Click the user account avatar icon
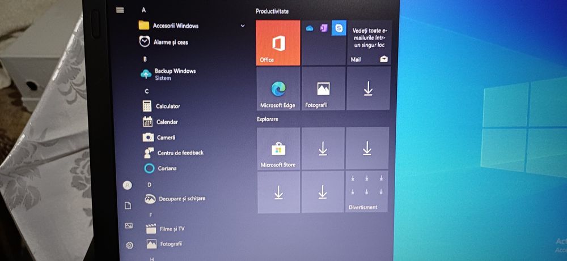The image size is (567, 261). click(127, 185)
